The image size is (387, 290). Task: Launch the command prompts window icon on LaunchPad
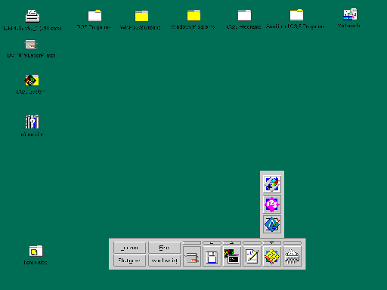point(232,256)
